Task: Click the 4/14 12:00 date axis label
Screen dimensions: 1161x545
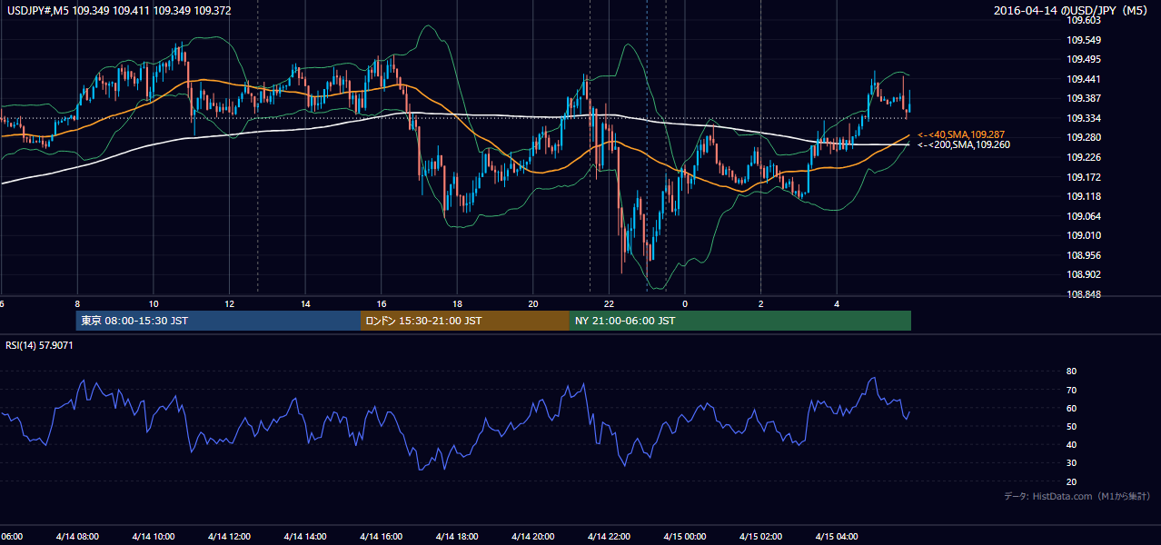Action: click(x=229, y=537)
